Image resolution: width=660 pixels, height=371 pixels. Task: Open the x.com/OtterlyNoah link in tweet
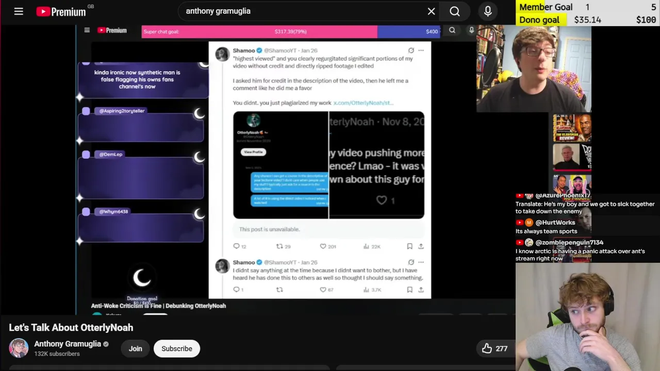363,103
